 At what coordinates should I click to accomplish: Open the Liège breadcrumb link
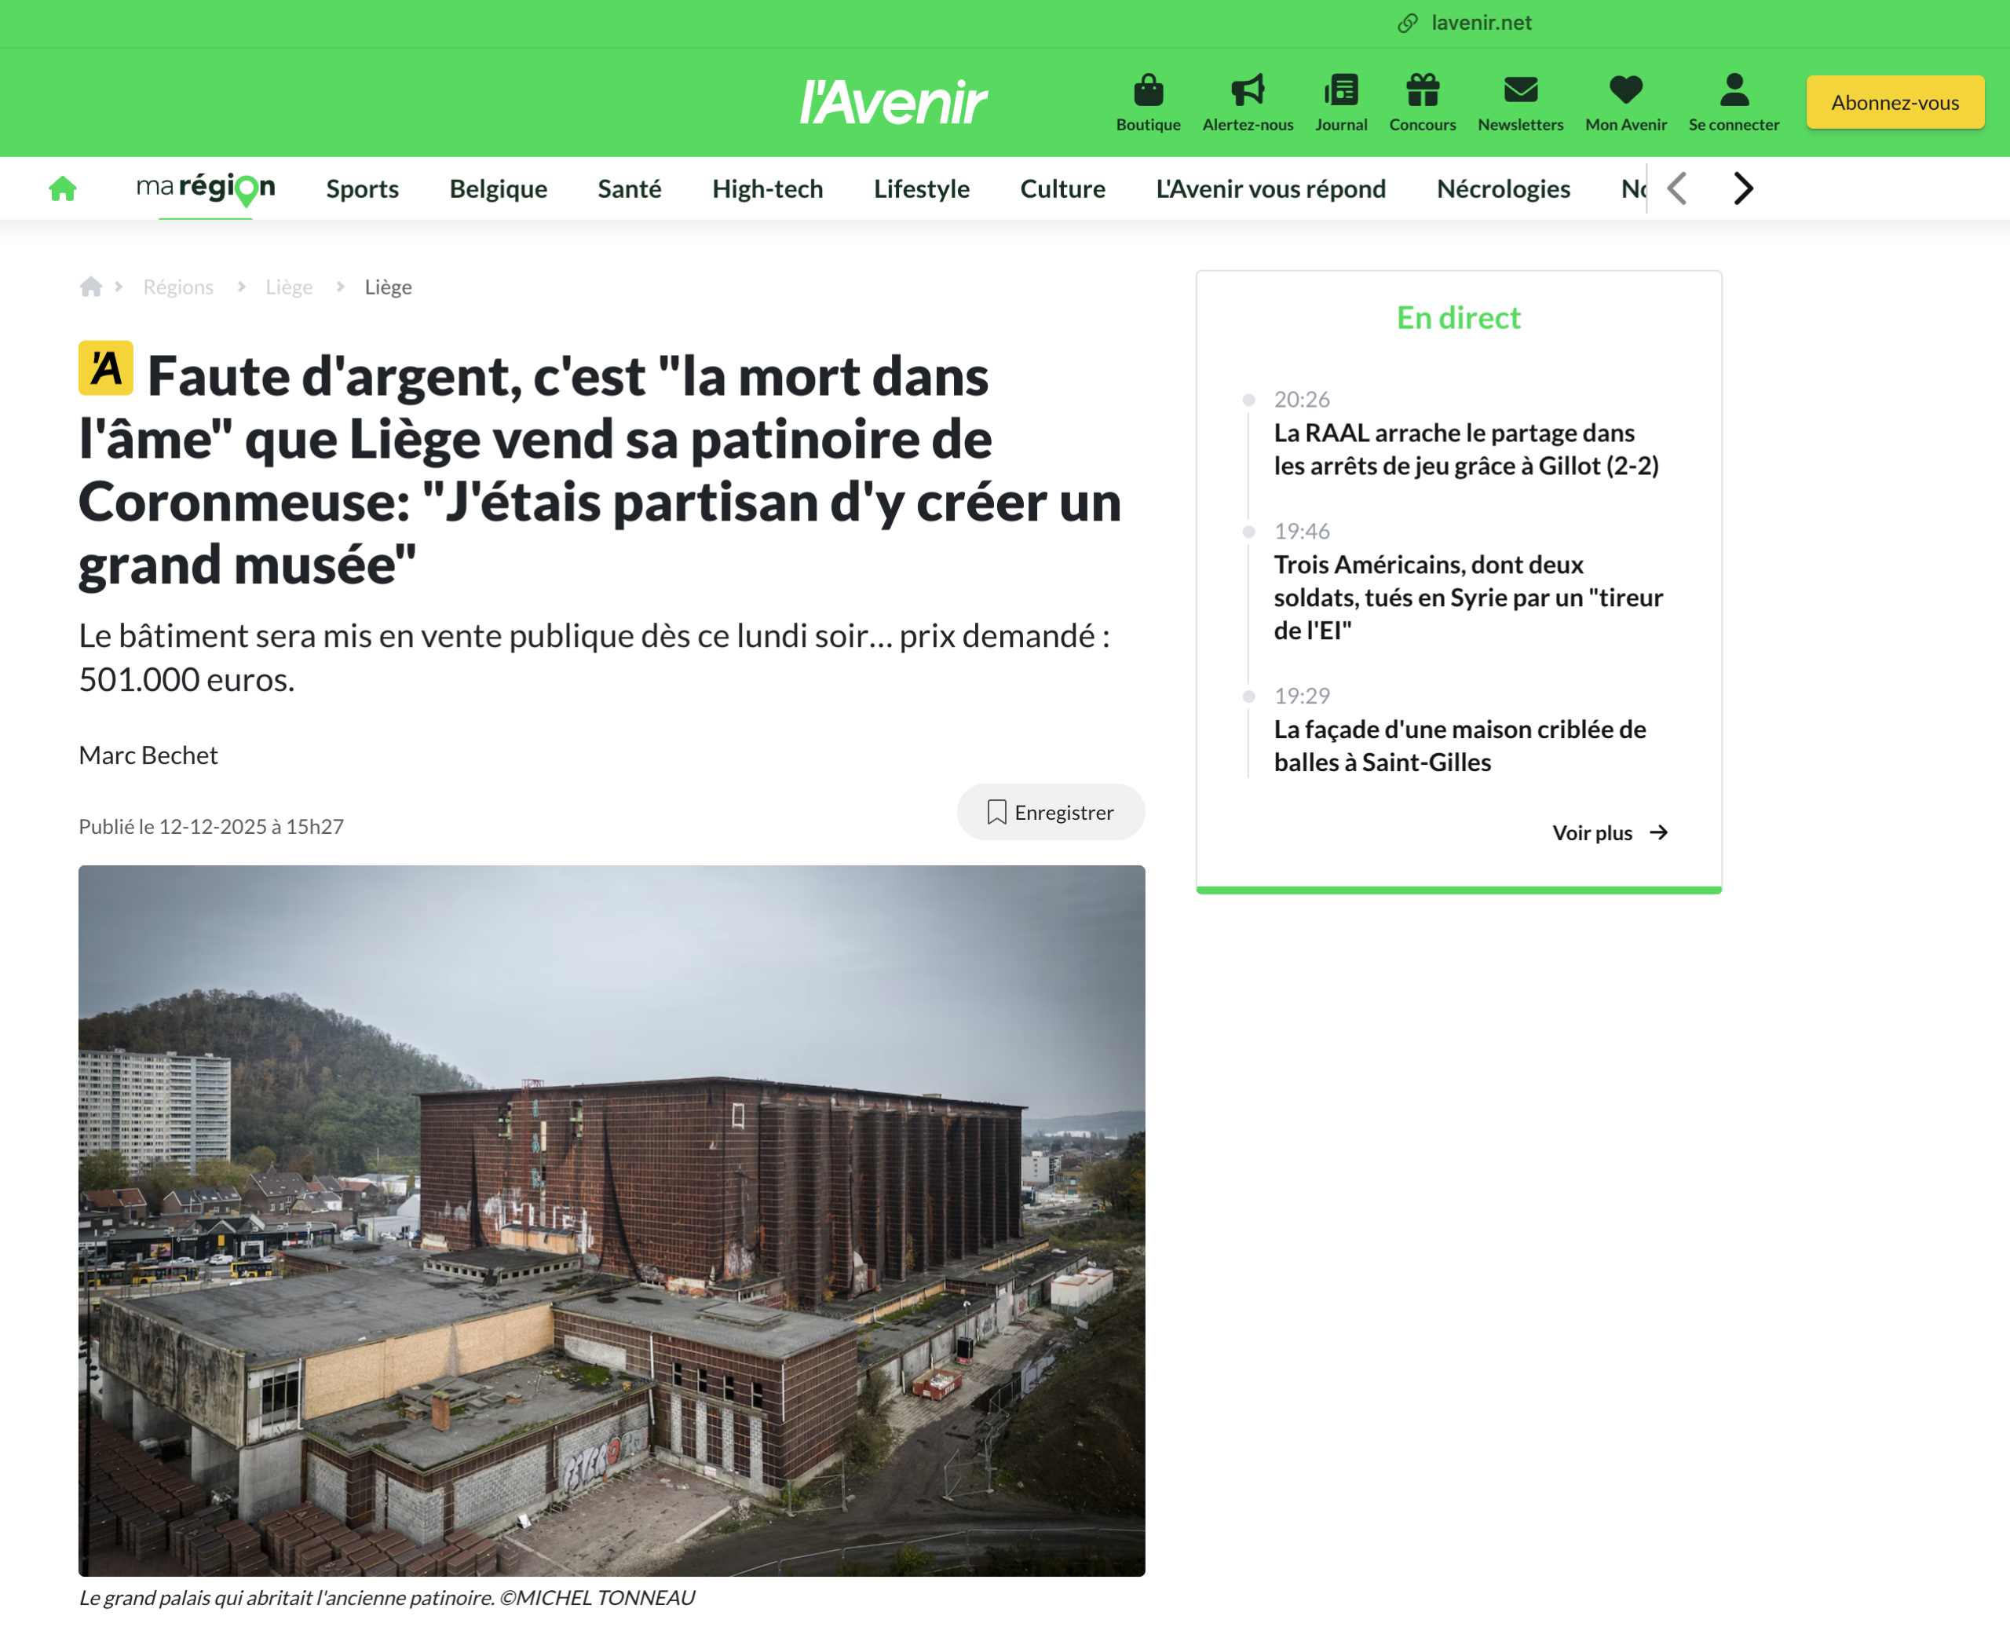click(x=289, y=286)
